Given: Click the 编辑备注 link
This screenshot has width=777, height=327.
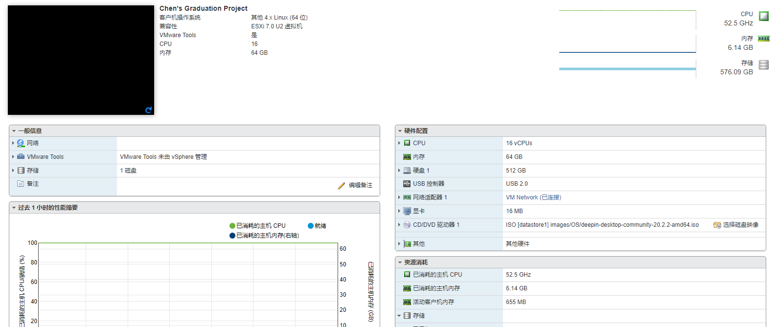Looking at the screenshot, I should click(x=360, y=185).
